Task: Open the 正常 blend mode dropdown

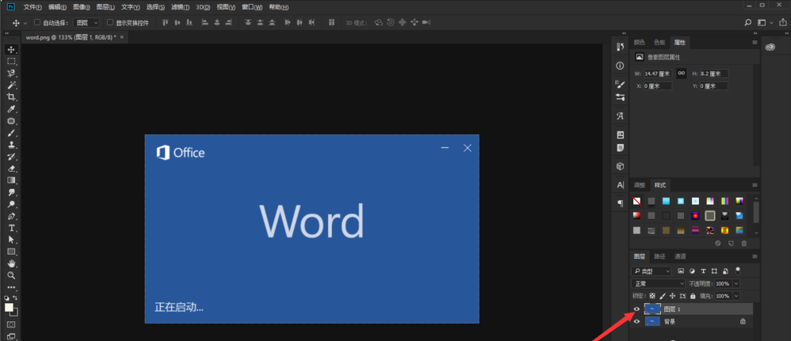Action: pyautogui.click(x=658, y=283)
